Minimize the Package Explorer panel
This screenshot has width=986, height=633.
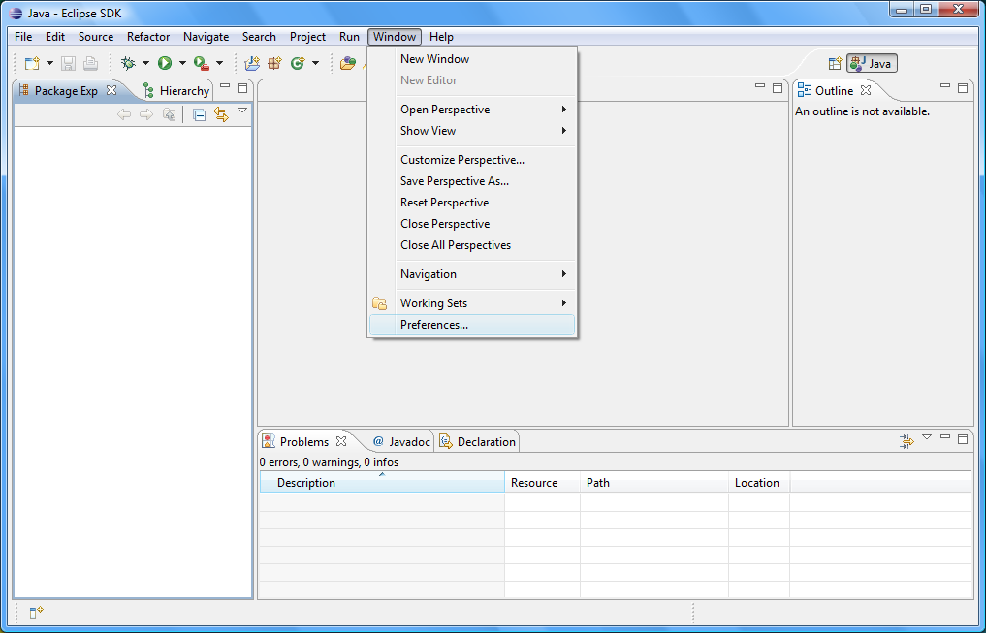(x=225, y=86)
